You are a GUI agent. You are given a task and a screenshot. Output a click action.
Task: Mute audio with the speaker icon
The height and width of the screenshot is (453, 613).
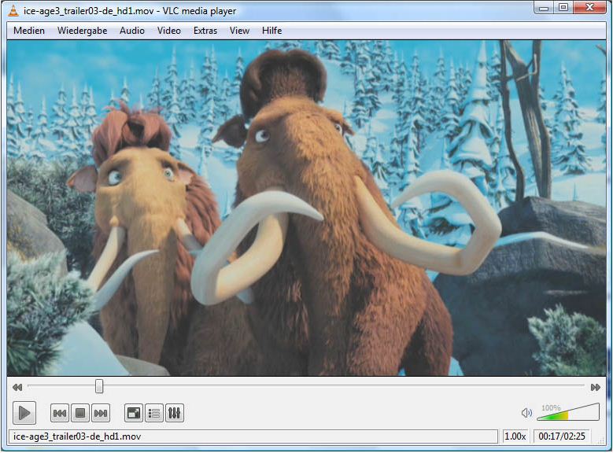(x=526, y=413)
